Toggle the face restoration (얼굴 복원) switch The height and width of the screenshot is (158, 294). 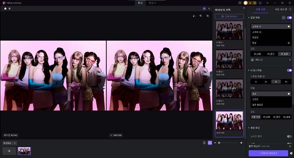(289, 18)
